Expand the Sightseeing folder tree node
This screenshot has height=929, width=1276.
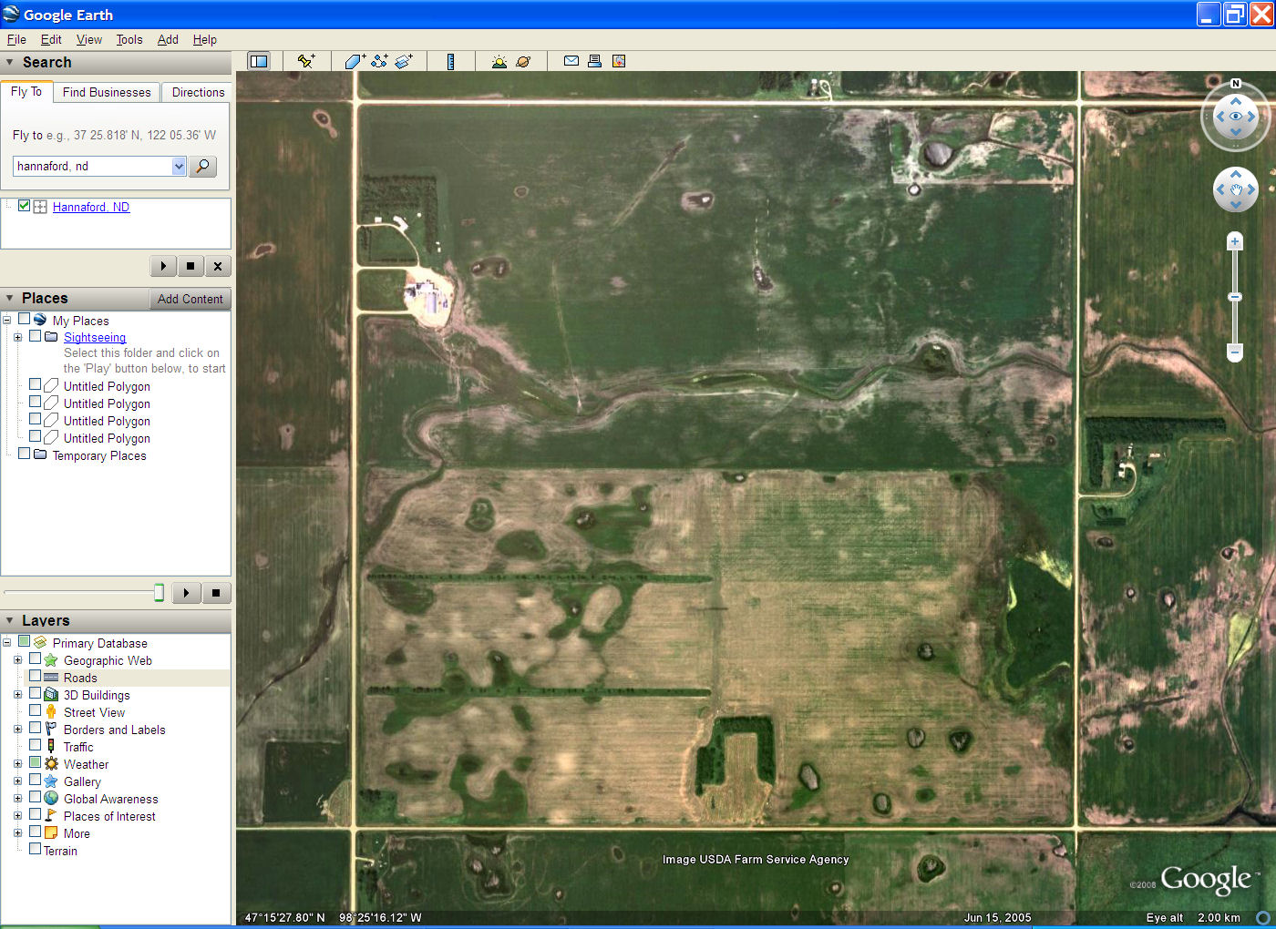pyautogui.click(x=17, y=337)
